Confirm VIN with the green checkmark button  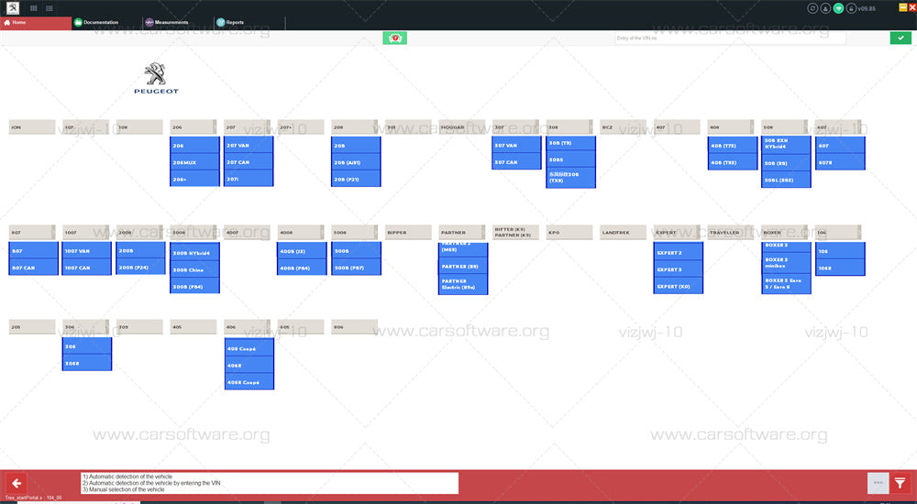coord(900,38)
